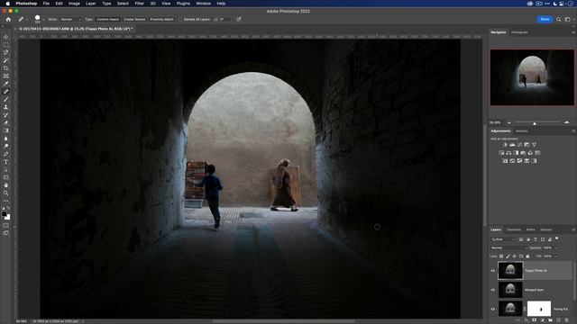Open the Opacity dropdown arrow
Screen dimensions: 577x324
click(555, 248)
